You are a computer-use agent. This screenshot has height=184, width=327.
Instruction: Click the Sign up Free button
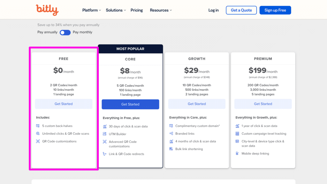[275, 10]
